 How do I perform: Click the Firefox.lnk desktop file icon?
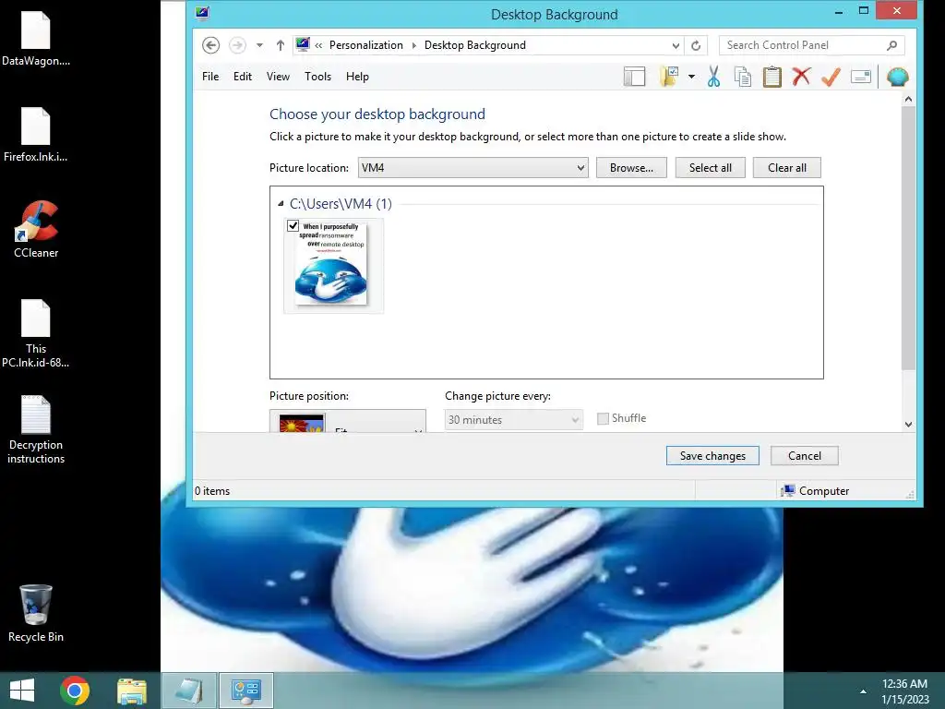click(36, 135)
